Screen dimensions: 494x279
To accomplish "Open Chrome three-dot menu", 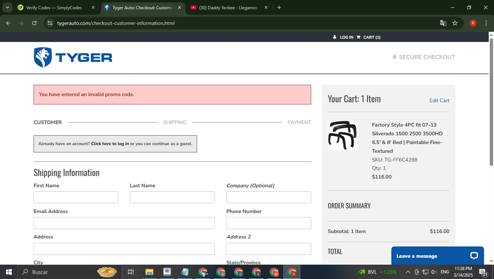I will [x=486, y=23].
